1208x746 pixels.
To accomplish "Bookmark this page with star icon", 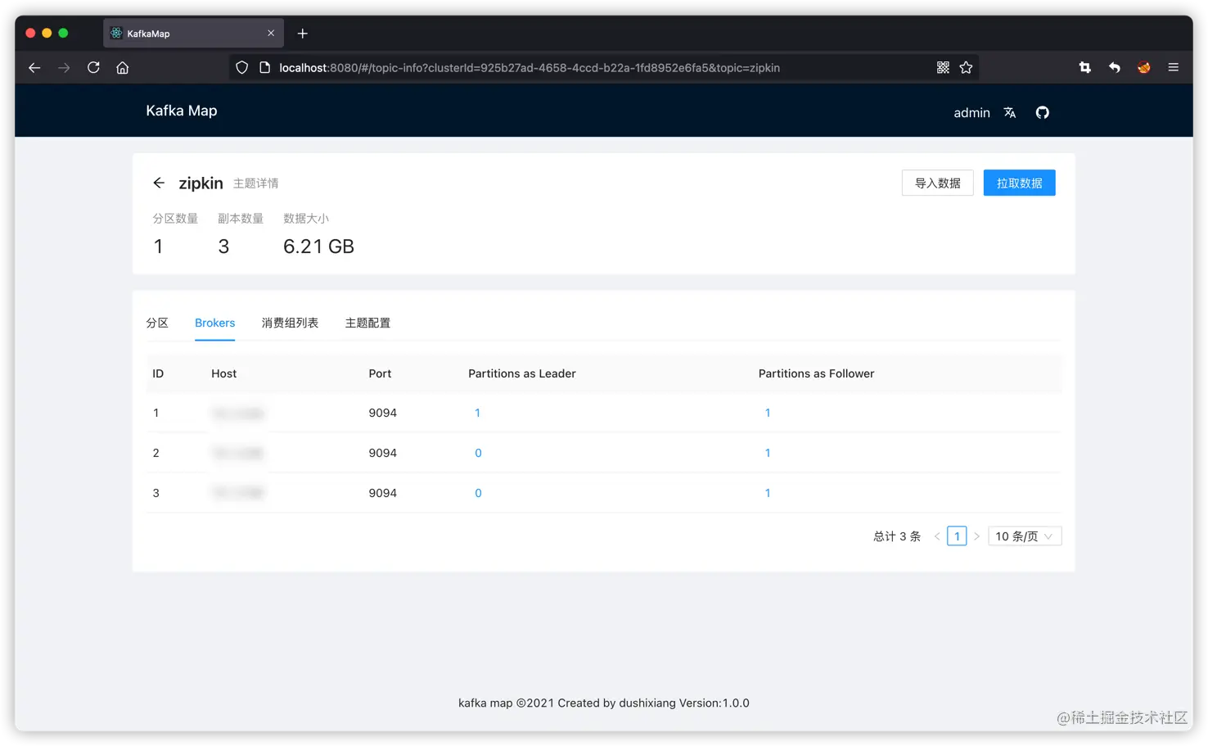I will tap(966, 68).
